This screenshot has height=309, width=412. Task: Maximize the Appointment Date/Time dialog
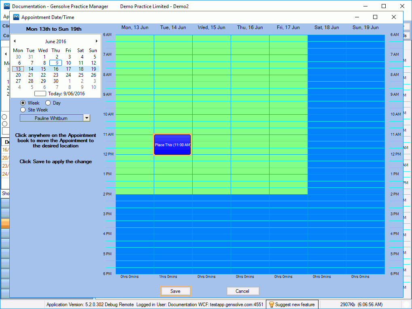[x=375, y=17]
